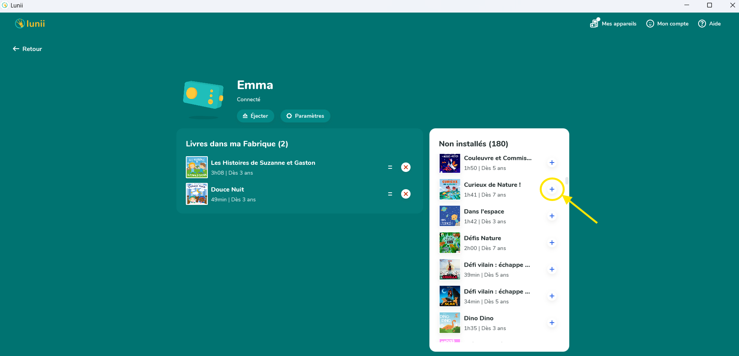Click the Curieux de Nature cover thumbnail
This screenshot has width=739, height=356.
pos(450,189)
